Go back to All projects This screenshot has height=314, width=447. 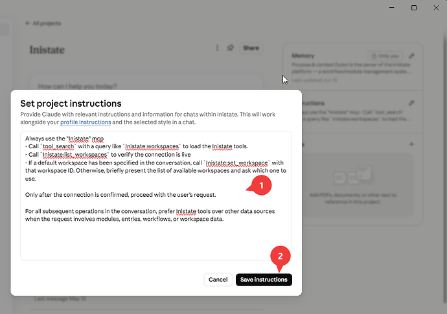point(43,23)
